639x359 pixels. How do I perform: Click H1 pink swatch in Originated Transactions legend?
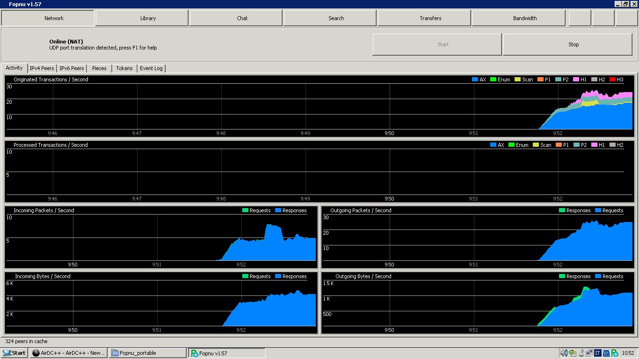pyautogui.click(x=576, y=79)
